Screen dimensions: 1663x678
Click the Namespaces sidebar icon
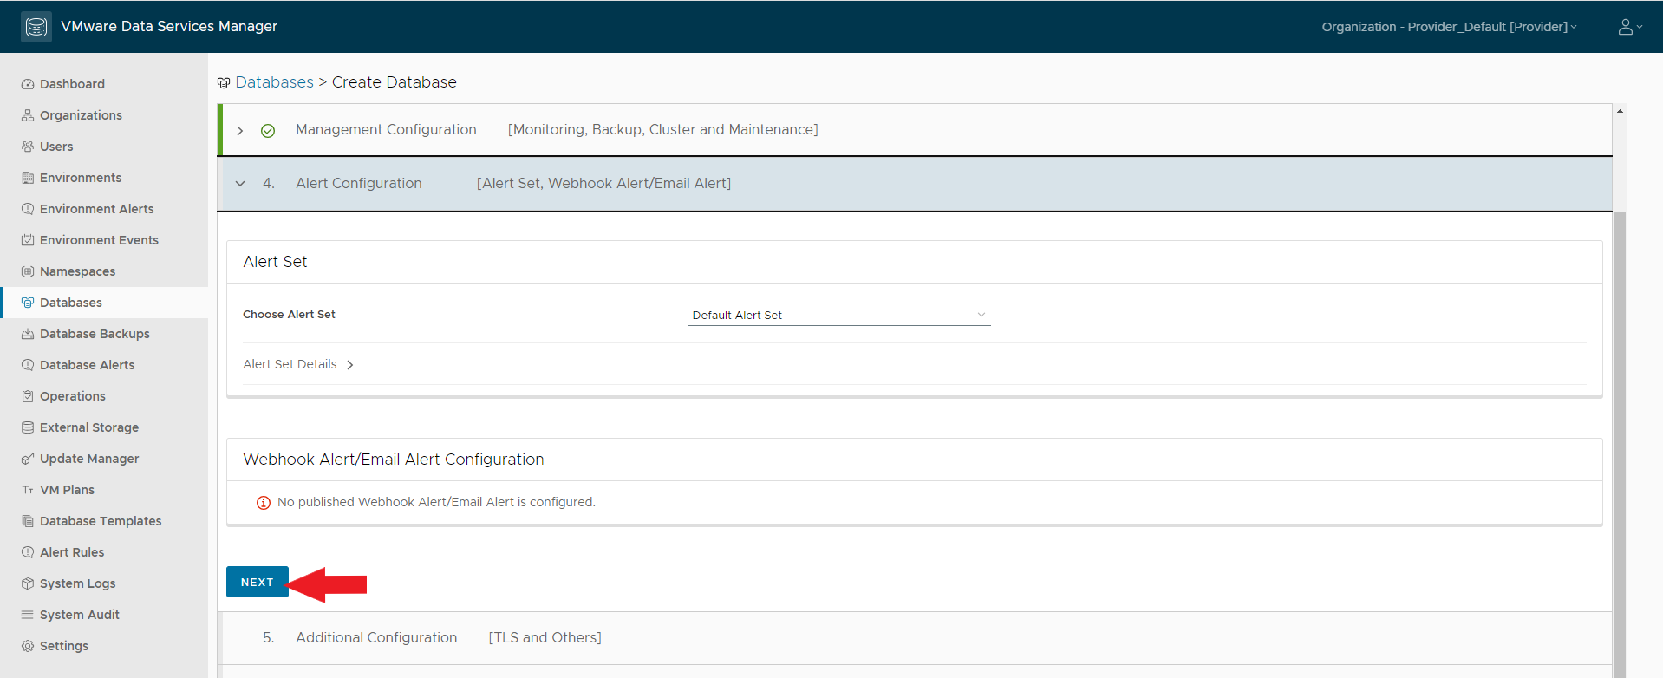28,271
